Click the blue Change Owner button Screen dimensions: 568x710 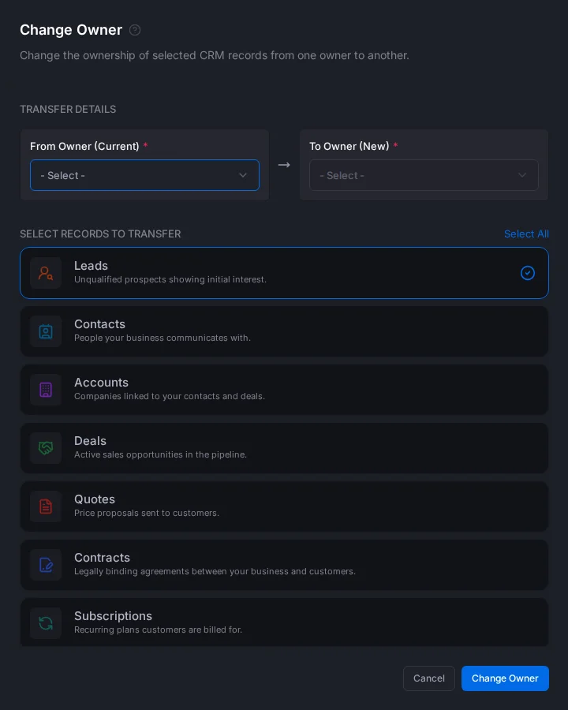point(505,678)
